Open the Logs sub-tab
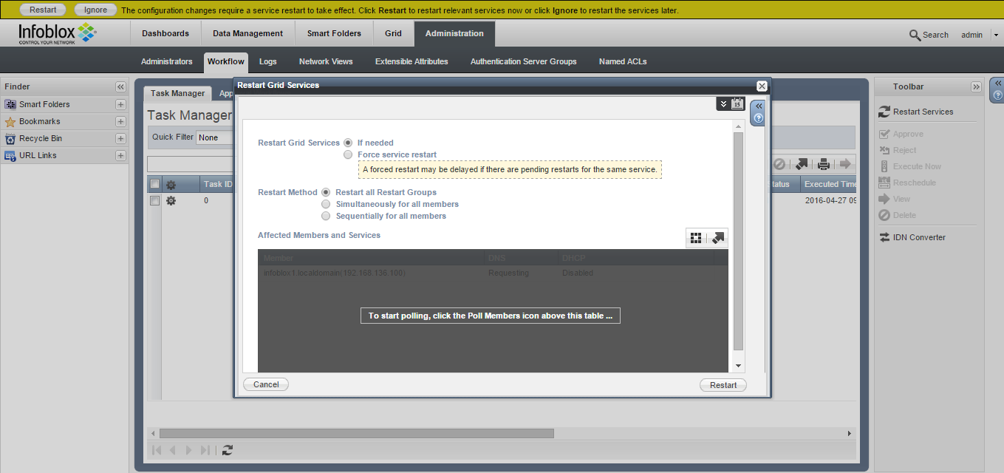 tap(267, 61)
